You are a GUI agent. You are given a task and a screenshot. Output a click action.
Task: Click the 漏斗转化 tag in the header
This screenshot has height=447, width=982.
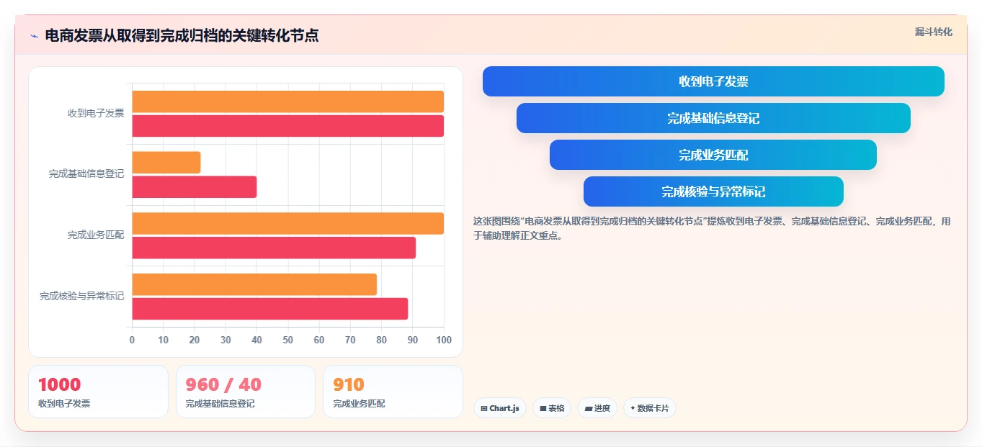click(933, 32)
